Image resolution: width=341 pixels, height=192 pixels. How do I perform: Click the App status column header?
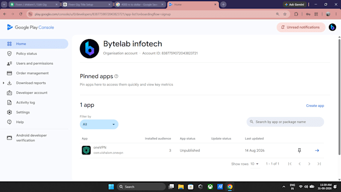pos(188,138)
